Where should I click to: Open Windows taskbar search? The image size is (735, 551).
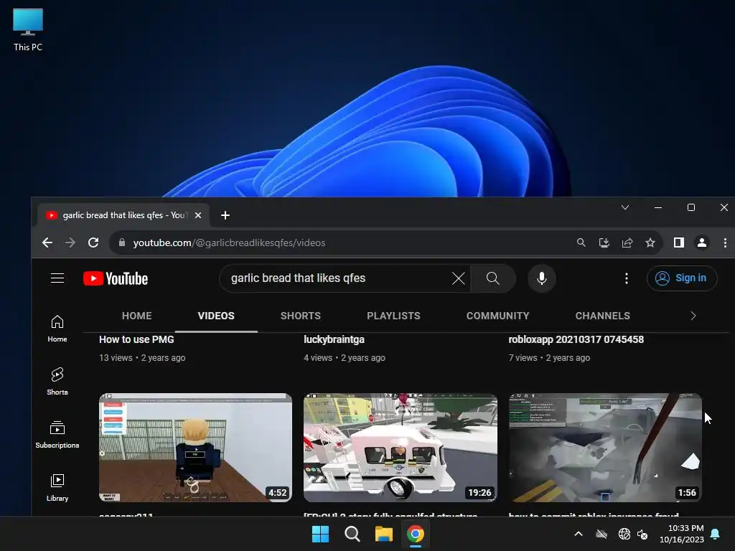[x=352, y=534]
